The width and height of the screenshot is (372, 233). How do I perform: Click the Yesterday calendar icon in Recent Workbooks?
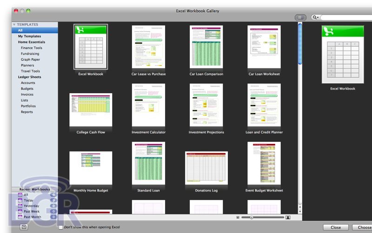pyautogui.click(x=20, y=206)
